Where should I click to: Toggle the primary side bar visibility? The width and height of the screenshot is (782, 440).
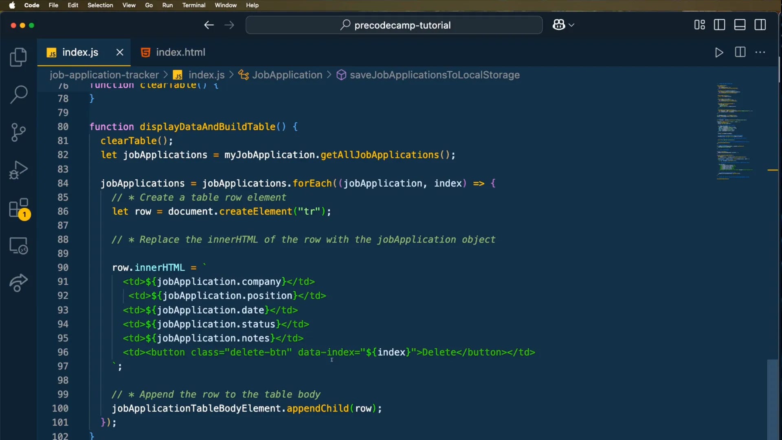[719, 25]
